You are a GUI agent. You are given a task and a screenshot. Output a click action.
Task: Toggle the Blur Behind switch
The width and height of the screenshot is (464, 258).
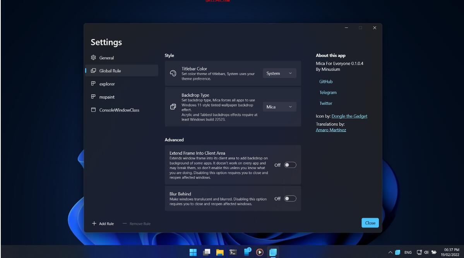[x=290, y=198]
